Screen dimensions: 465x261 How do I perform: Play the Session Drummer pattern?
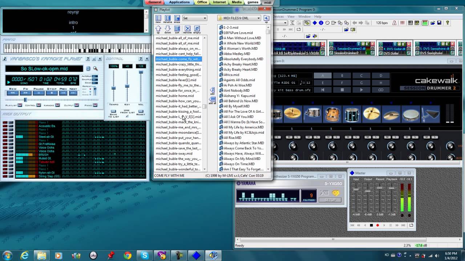(x=361, y=90)
